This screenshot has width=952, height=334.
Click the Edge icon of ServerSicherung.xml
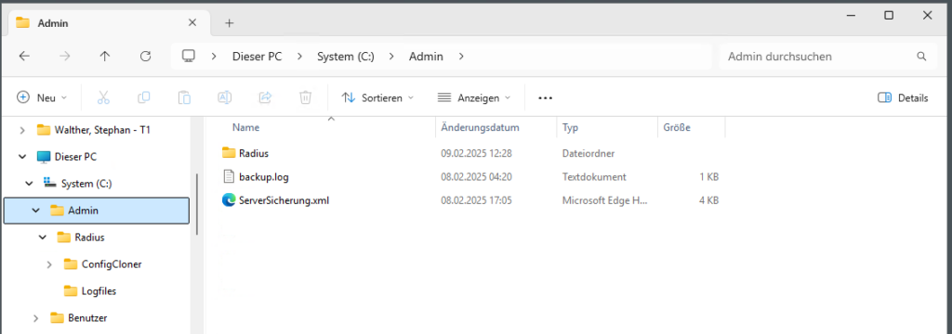(229, 200)
